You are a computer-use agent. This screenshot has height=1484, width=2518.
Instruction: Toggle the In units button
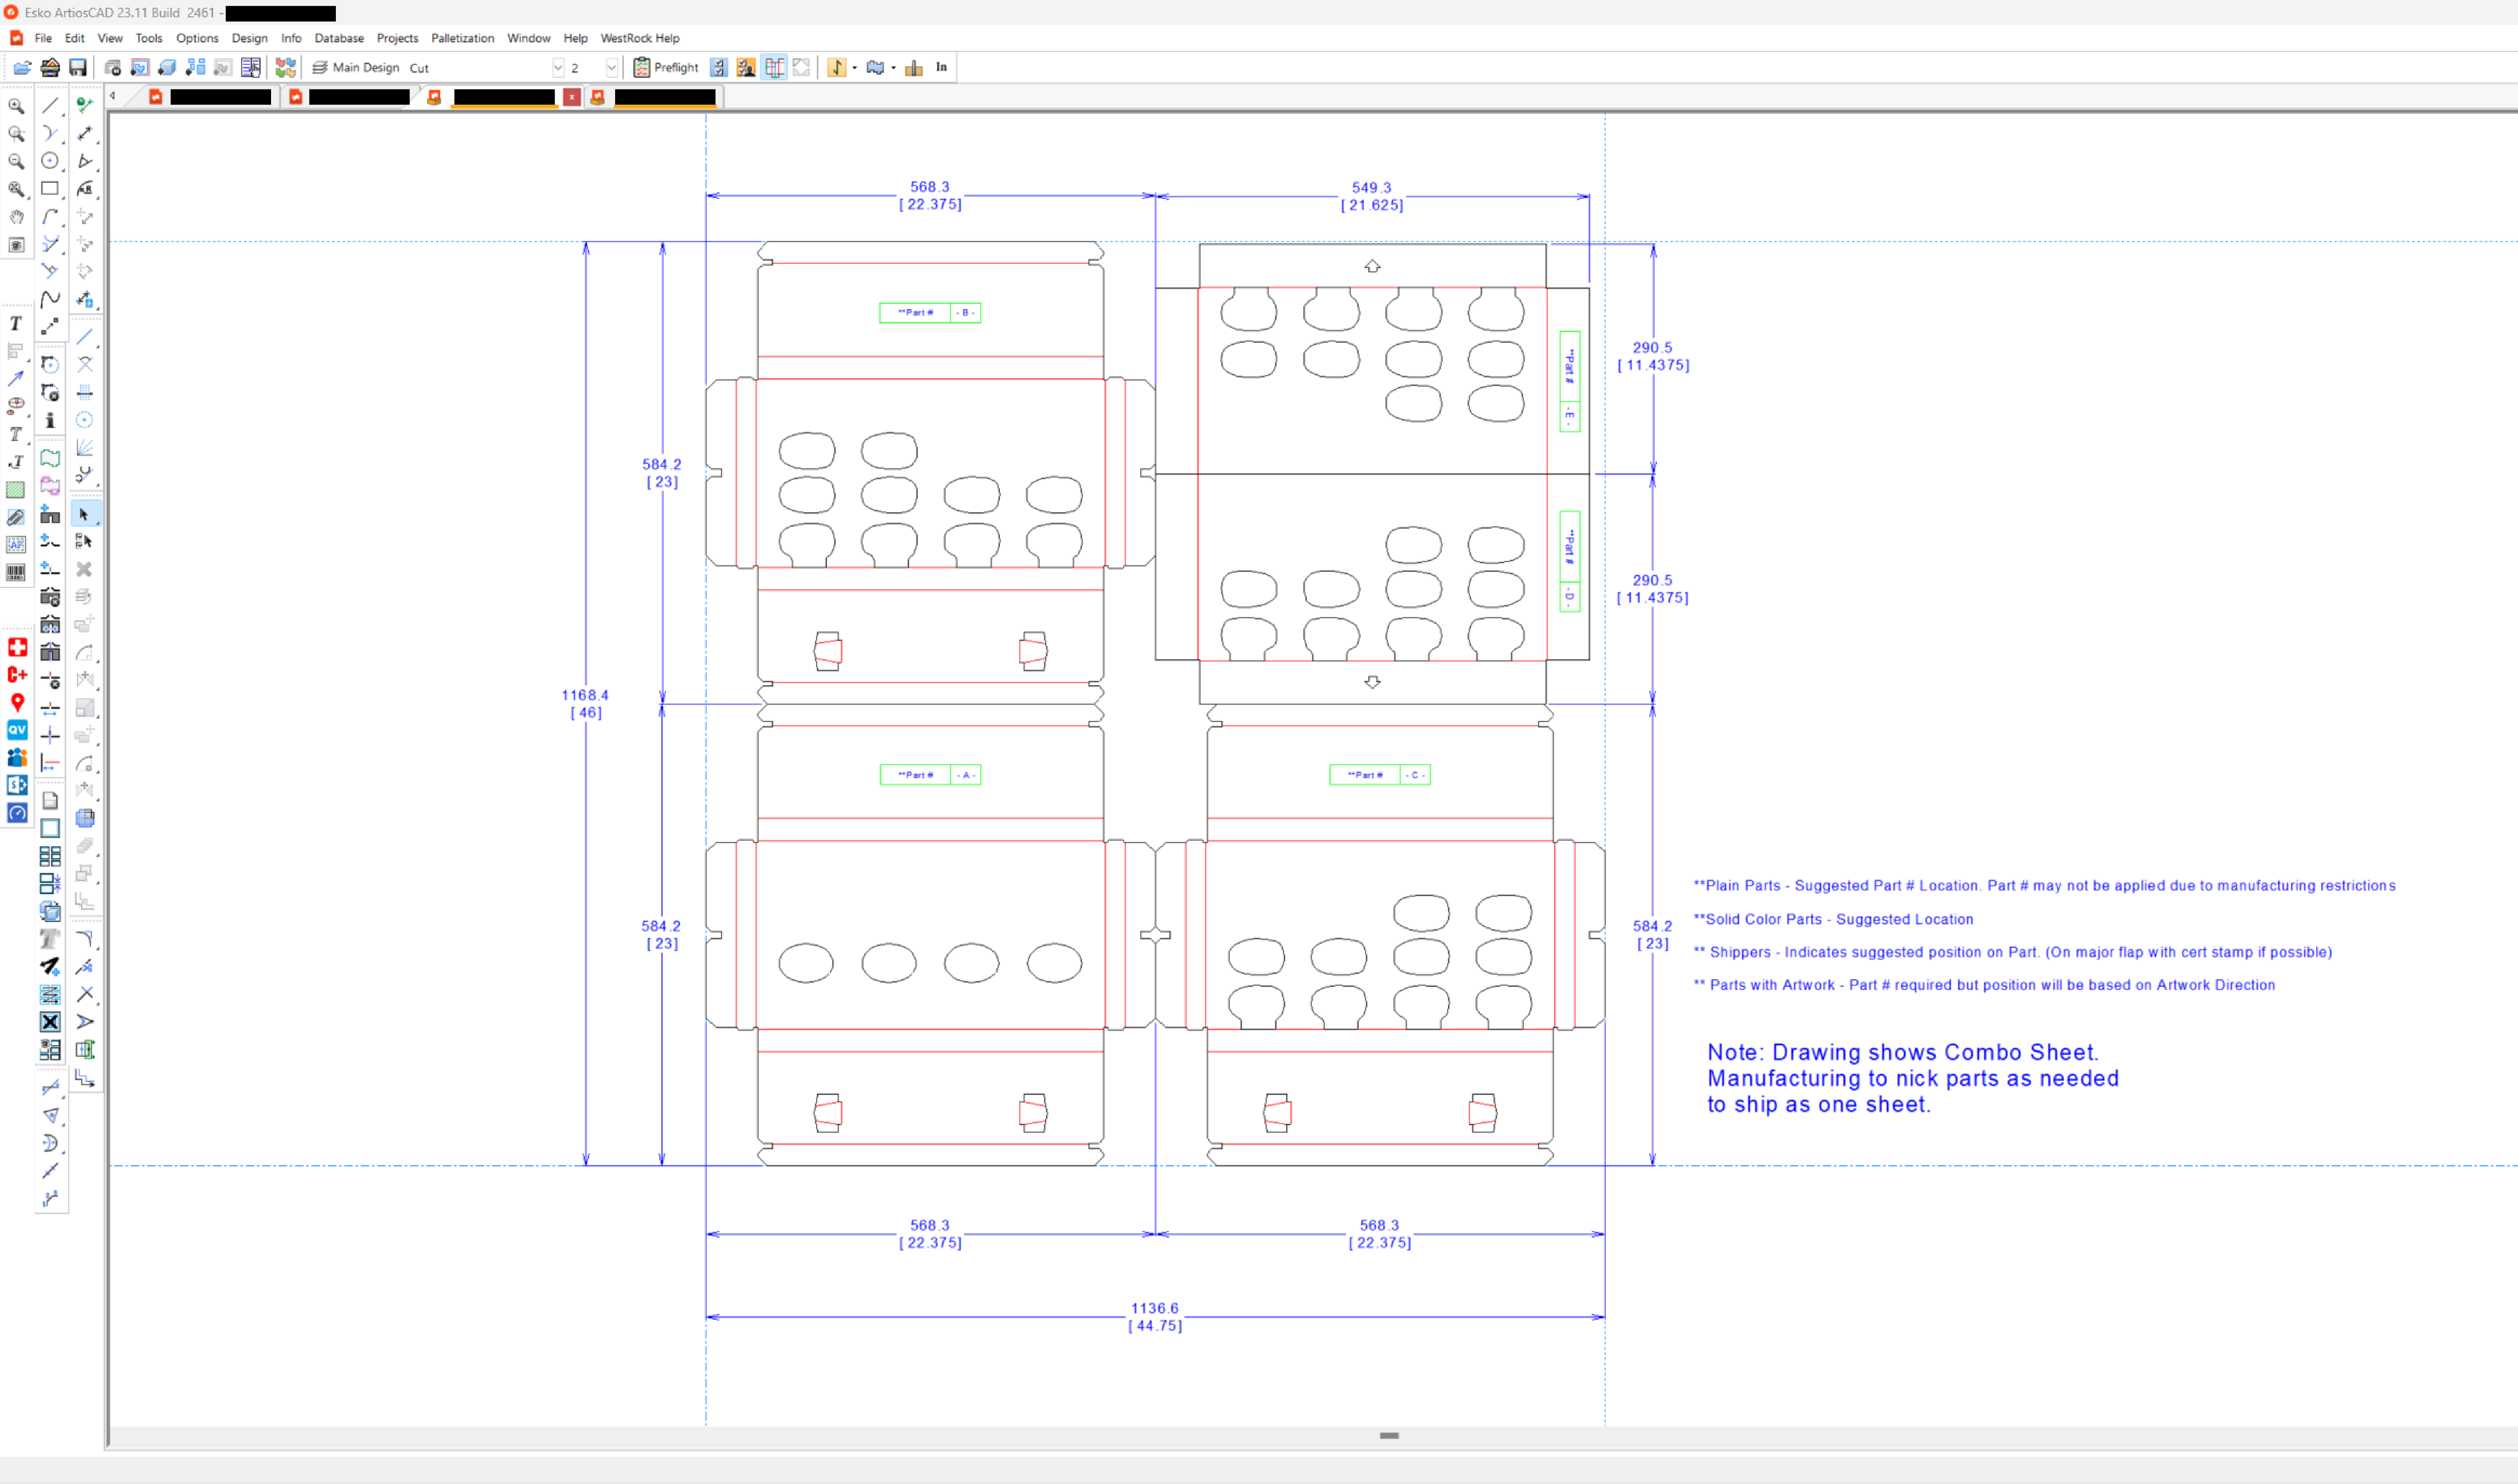[x=941, y=68]
